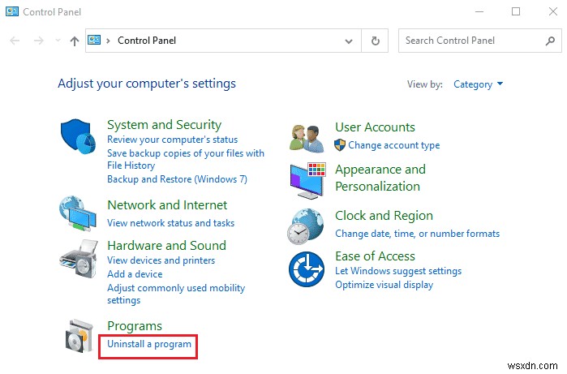This screenshot has width=567, height=374.
Task: Open Backup and Restore (Windows 7)
Action: tap(177, 179)
